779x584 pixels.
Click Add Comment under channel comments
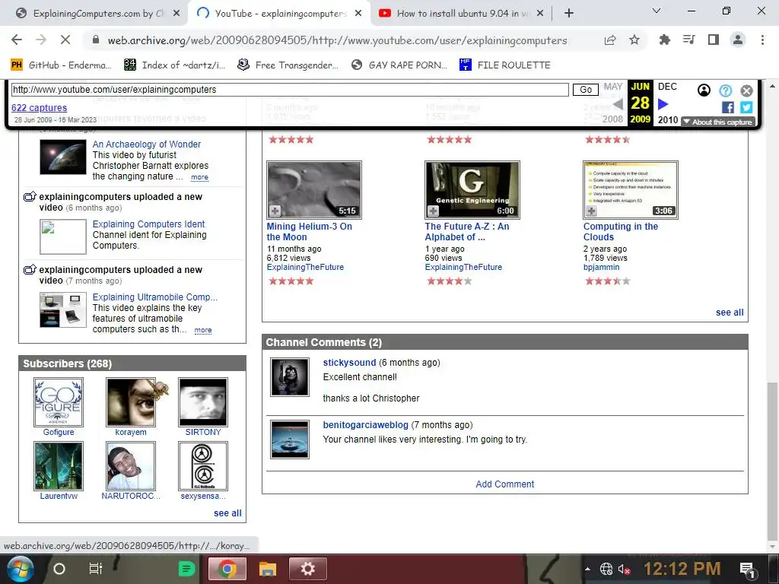point(505,484)
